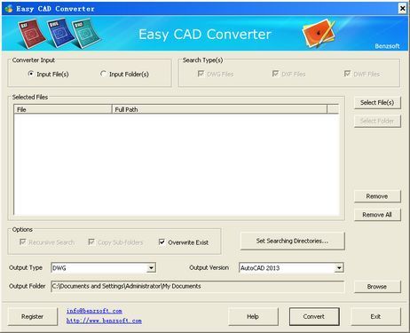The image size is (410, 333).
Task: Click the Full Path column header
Action: point(219,109)
